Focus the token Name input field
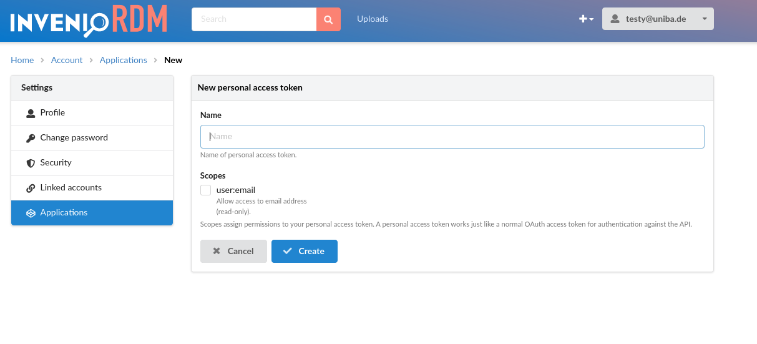Viewport: 757px width, 344px height. [x=452, y=136]
